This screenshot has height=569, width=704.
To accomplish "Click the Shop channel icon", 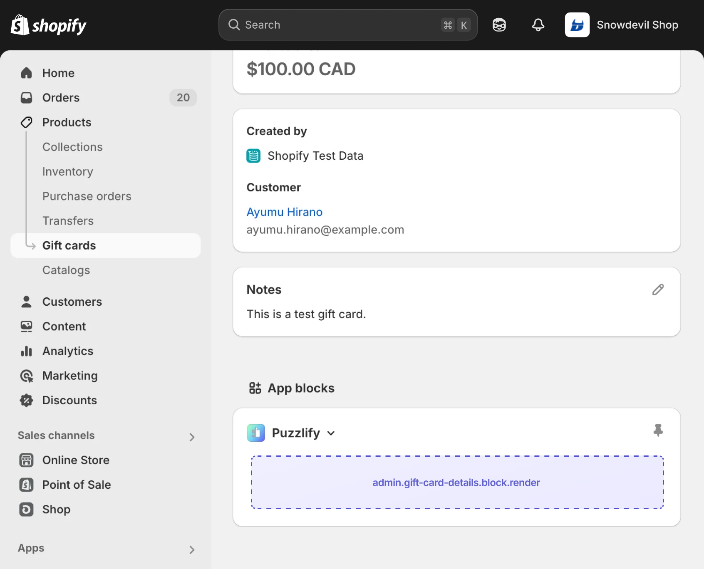I will click(26, 510).
